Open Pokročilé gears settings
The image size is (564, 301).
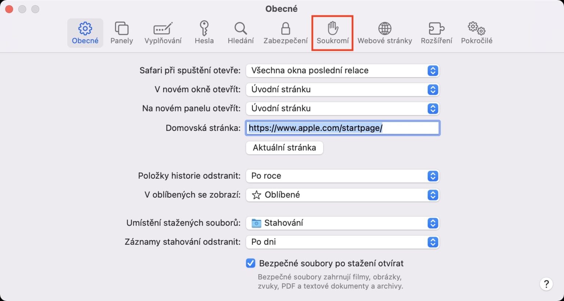coord(476,32)
